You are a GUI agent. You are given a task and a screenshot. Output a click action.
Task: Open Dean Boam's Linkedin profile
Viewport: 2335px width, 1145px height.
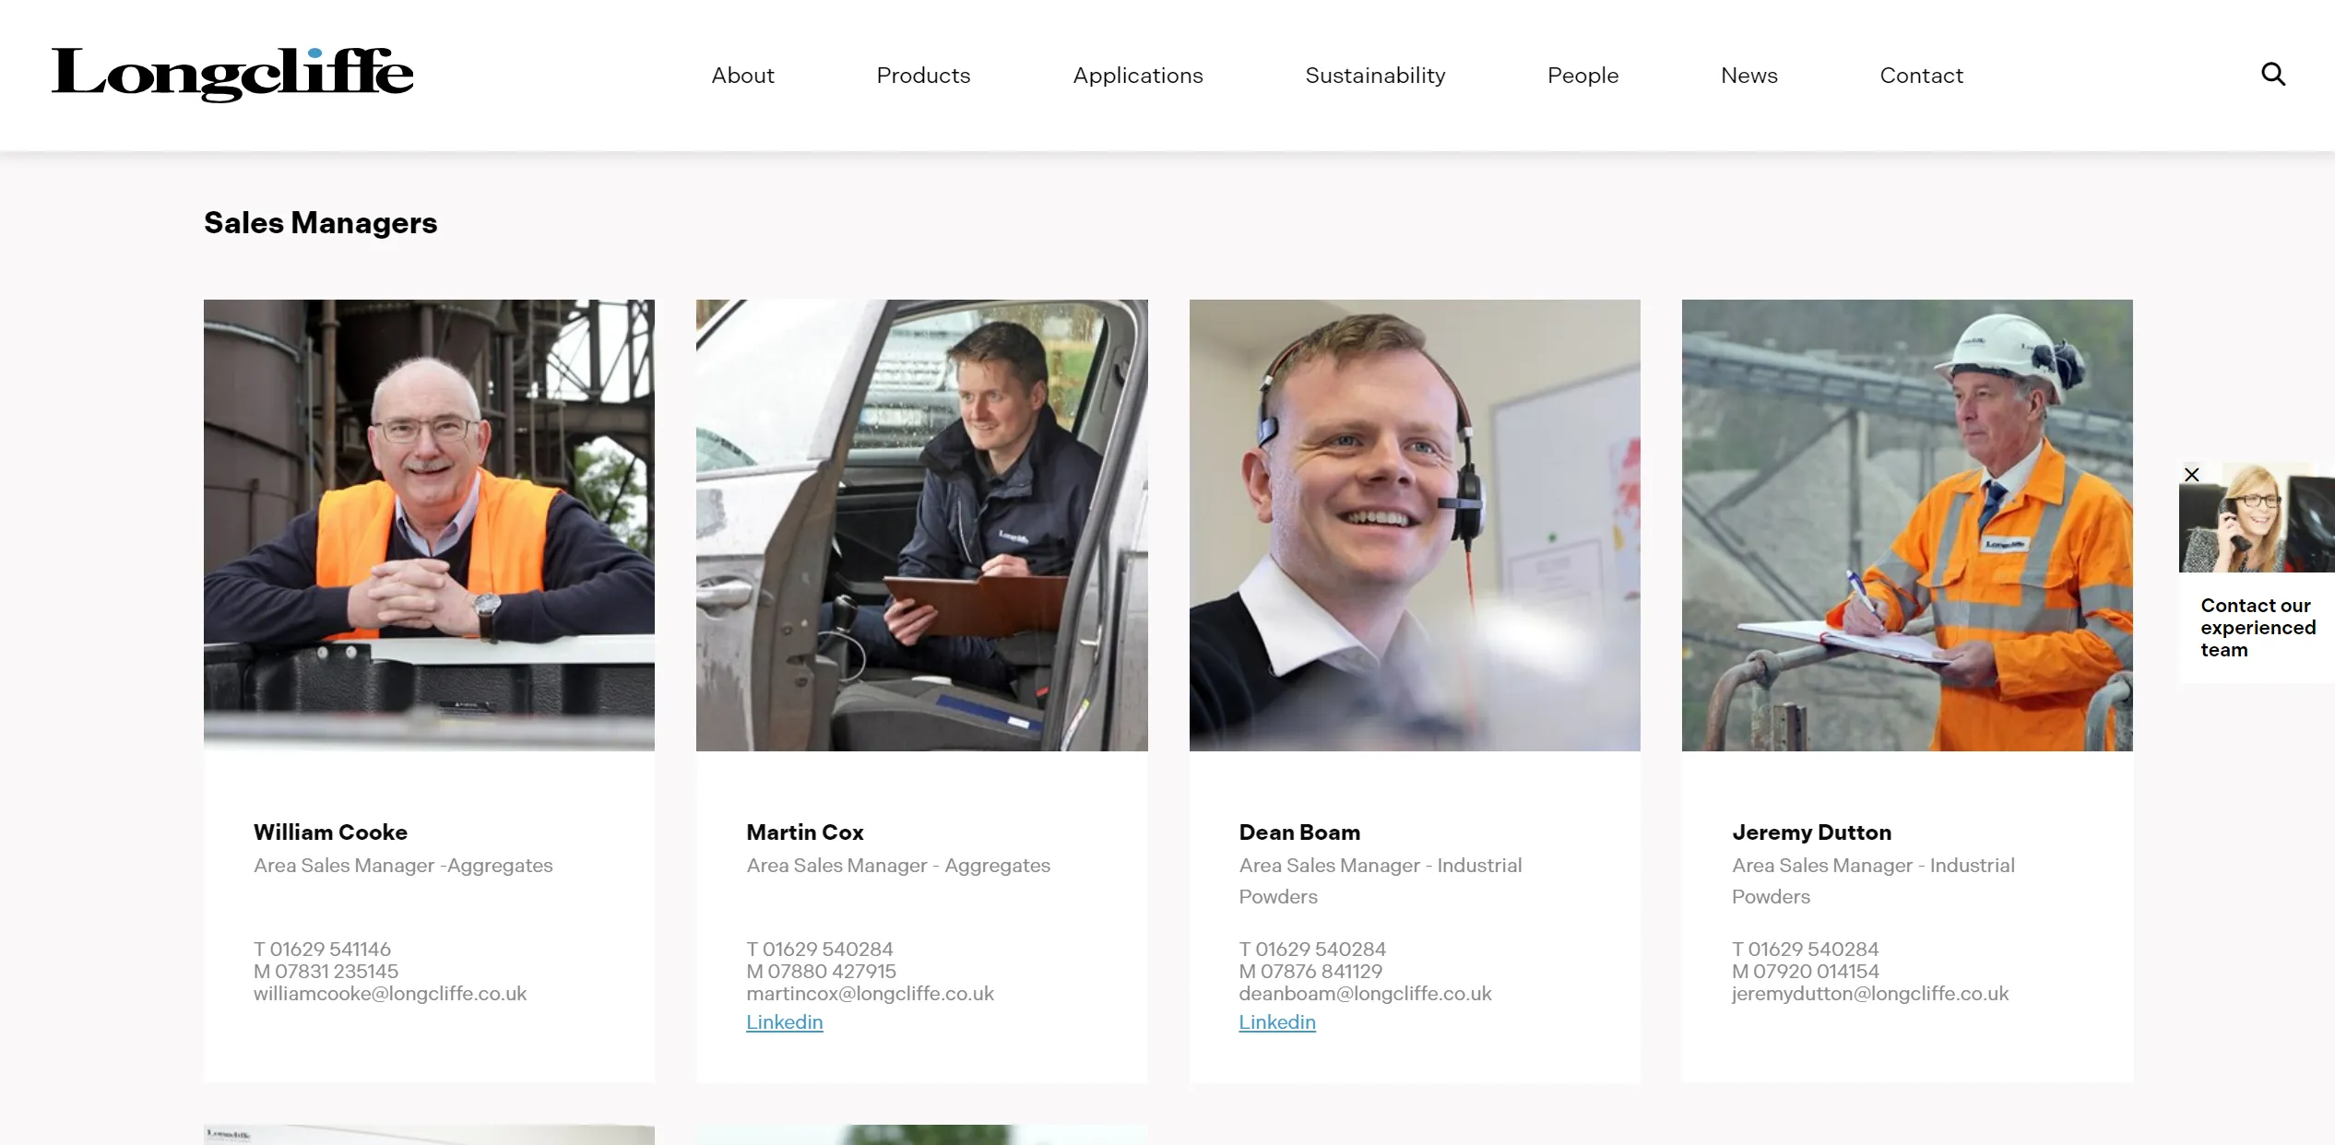click(1276, 1021)
